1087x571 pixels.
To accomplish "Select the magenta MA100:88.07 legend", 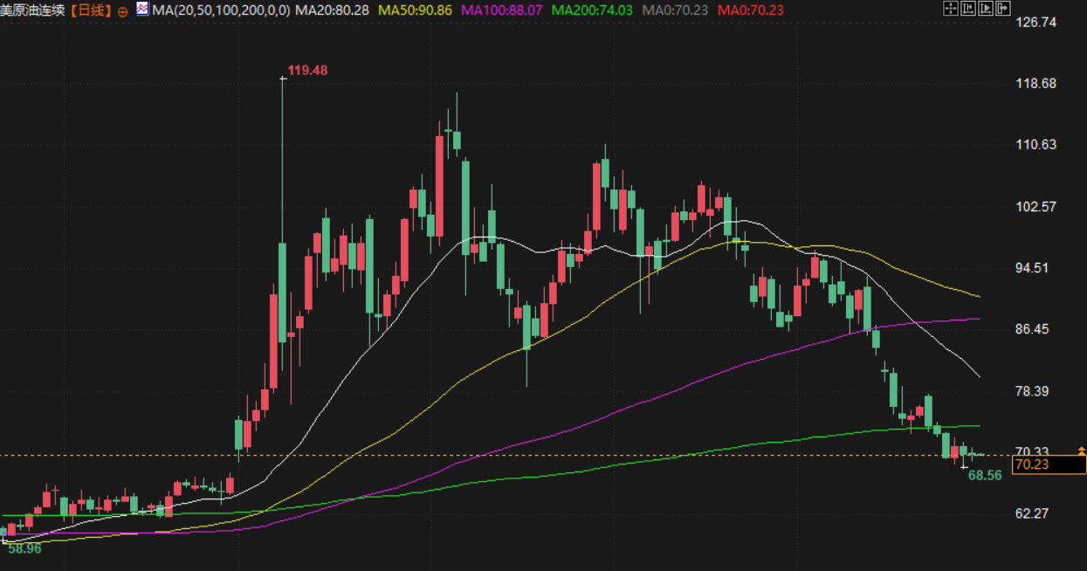I will click(x=502, y=10).
